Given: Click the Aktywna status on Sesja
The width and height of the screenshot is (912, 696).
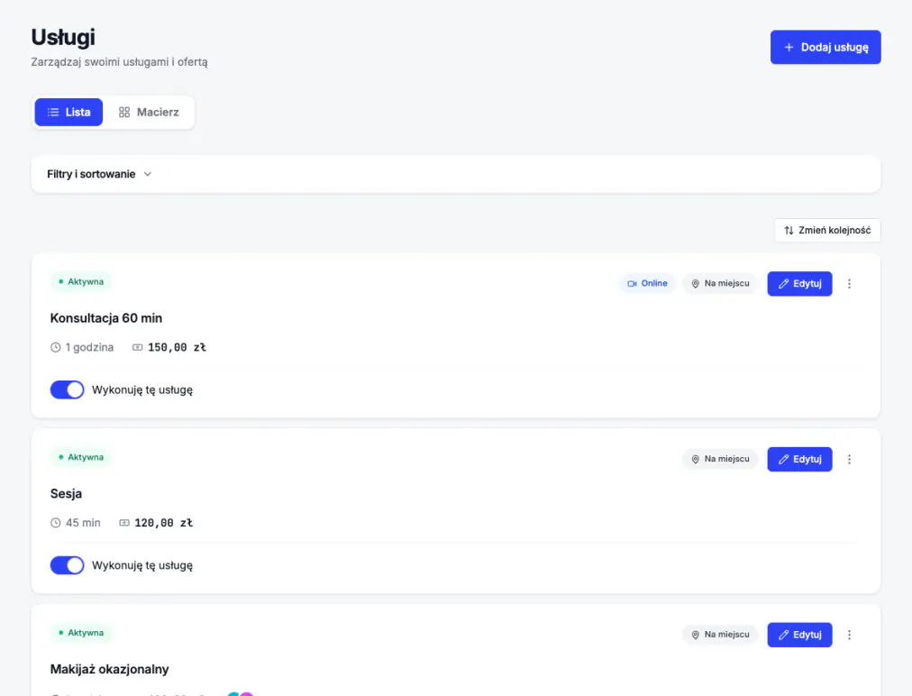Looking at the screenshot, I should coord(81,457).
